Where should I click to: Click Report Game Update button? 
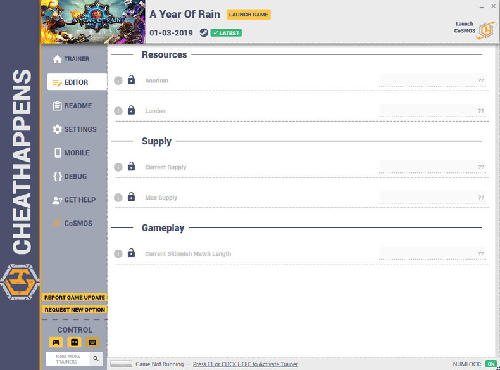(74, 297)
